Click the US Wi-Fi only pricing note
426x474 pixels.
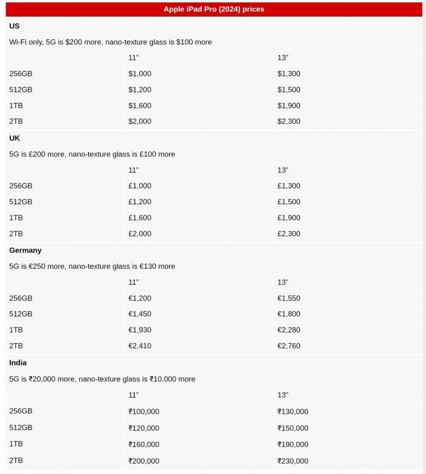coord(111,42)
